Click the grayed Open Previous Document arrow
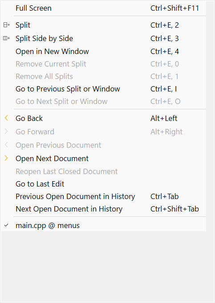Viewport: 215px width, 303px height. tap(6, 145)
